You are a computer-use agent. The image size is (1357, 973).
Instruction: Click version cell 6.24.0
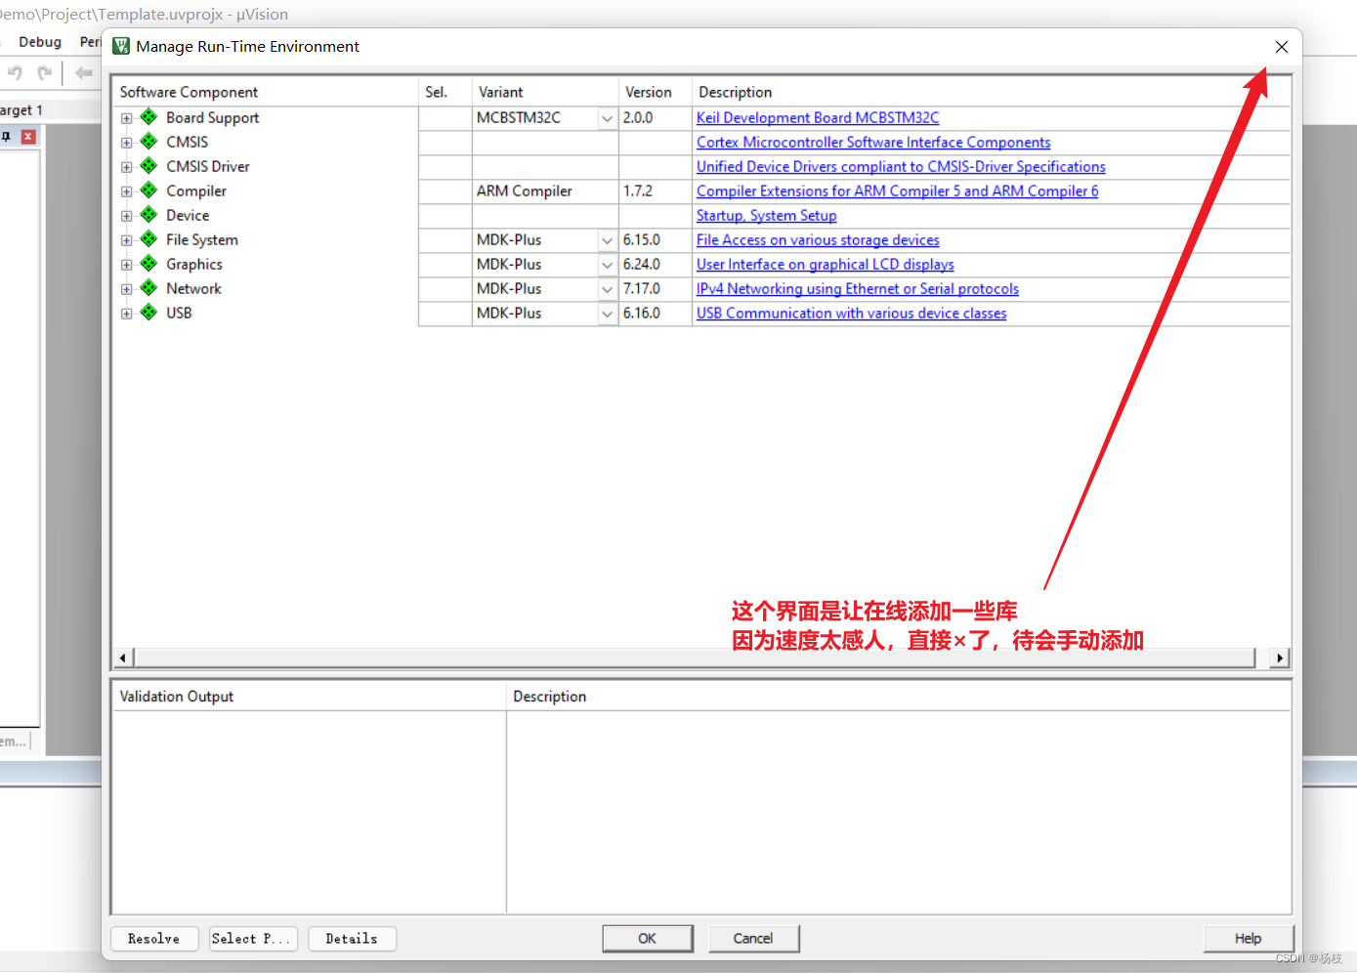click(656, 265)
